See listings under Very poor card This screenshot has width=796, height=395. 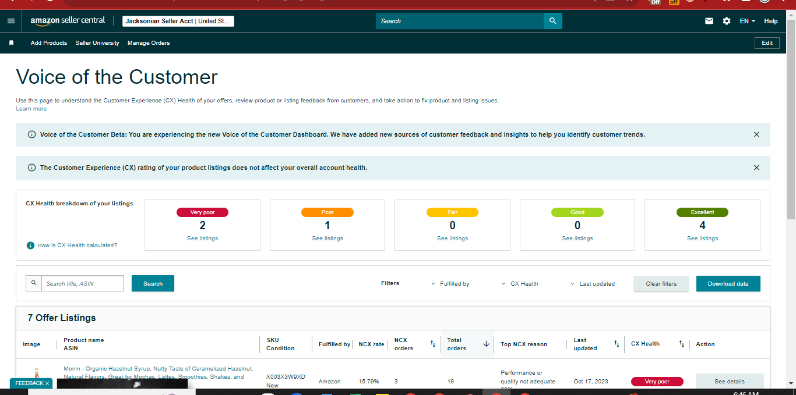[202, 239]
